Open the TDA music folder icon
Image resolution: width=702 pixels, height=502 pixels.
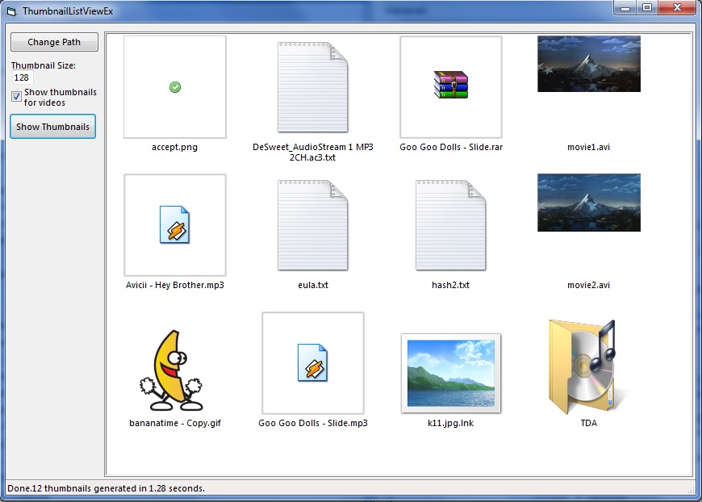pos(587,363)
